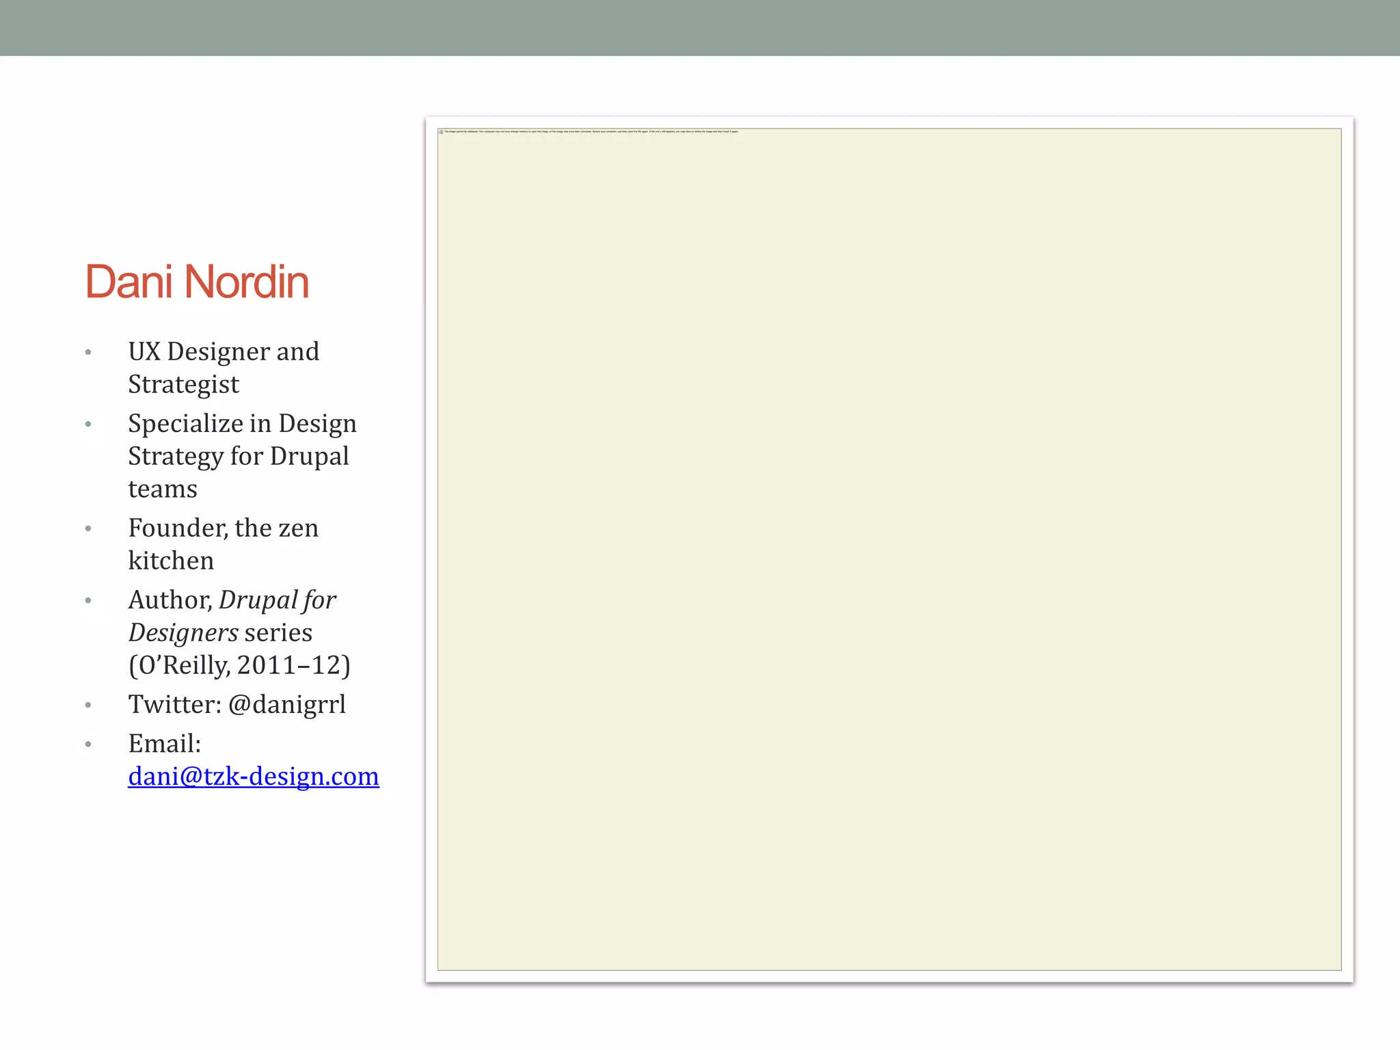The width and height of the screenshot is (1400, 1050).
Task: Click bullet dot beside 'Email:'
Action: click(x=88, y=744)
